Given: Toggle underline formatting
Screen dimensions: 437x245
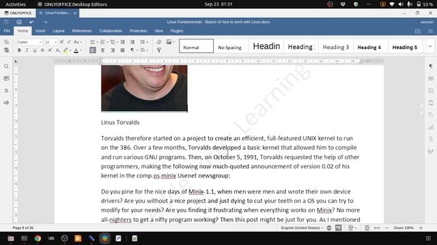Looking at the screenshot, I should point(35,50).
